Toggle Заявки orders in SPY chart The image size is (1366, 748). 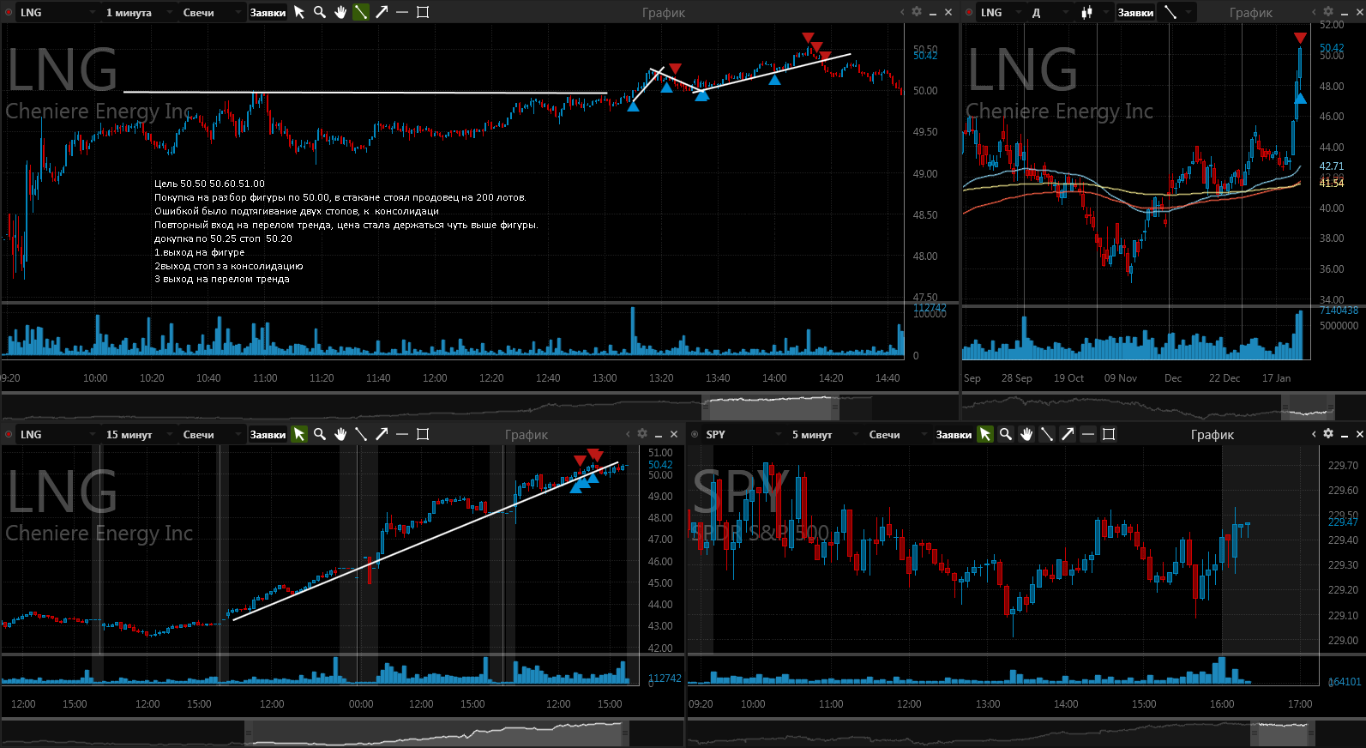tap(954, 434)
